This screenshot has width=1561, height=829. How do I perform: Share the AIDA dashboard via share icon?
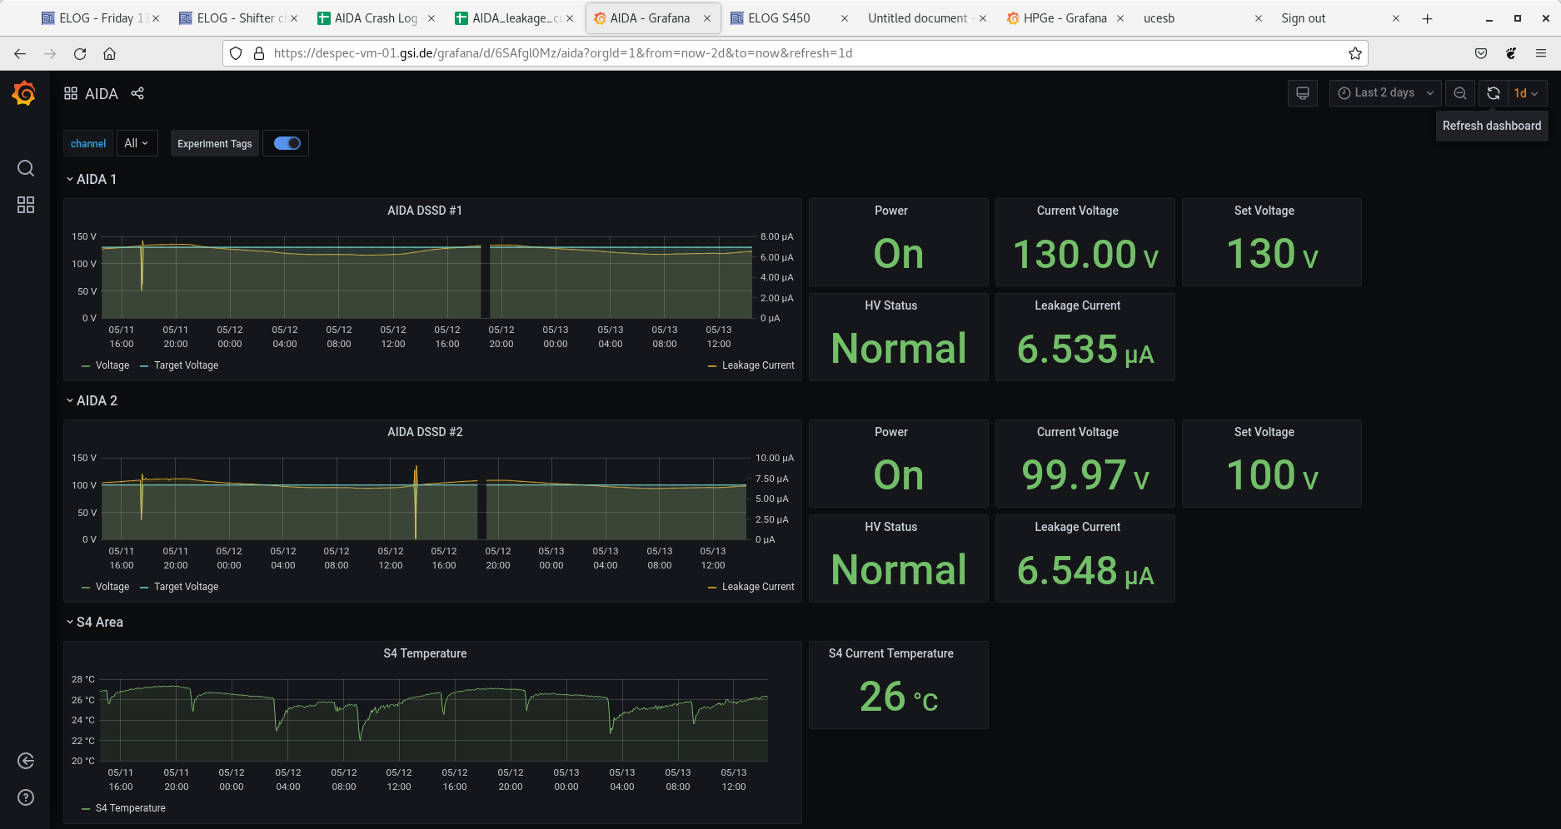click(x=137, y=93)
